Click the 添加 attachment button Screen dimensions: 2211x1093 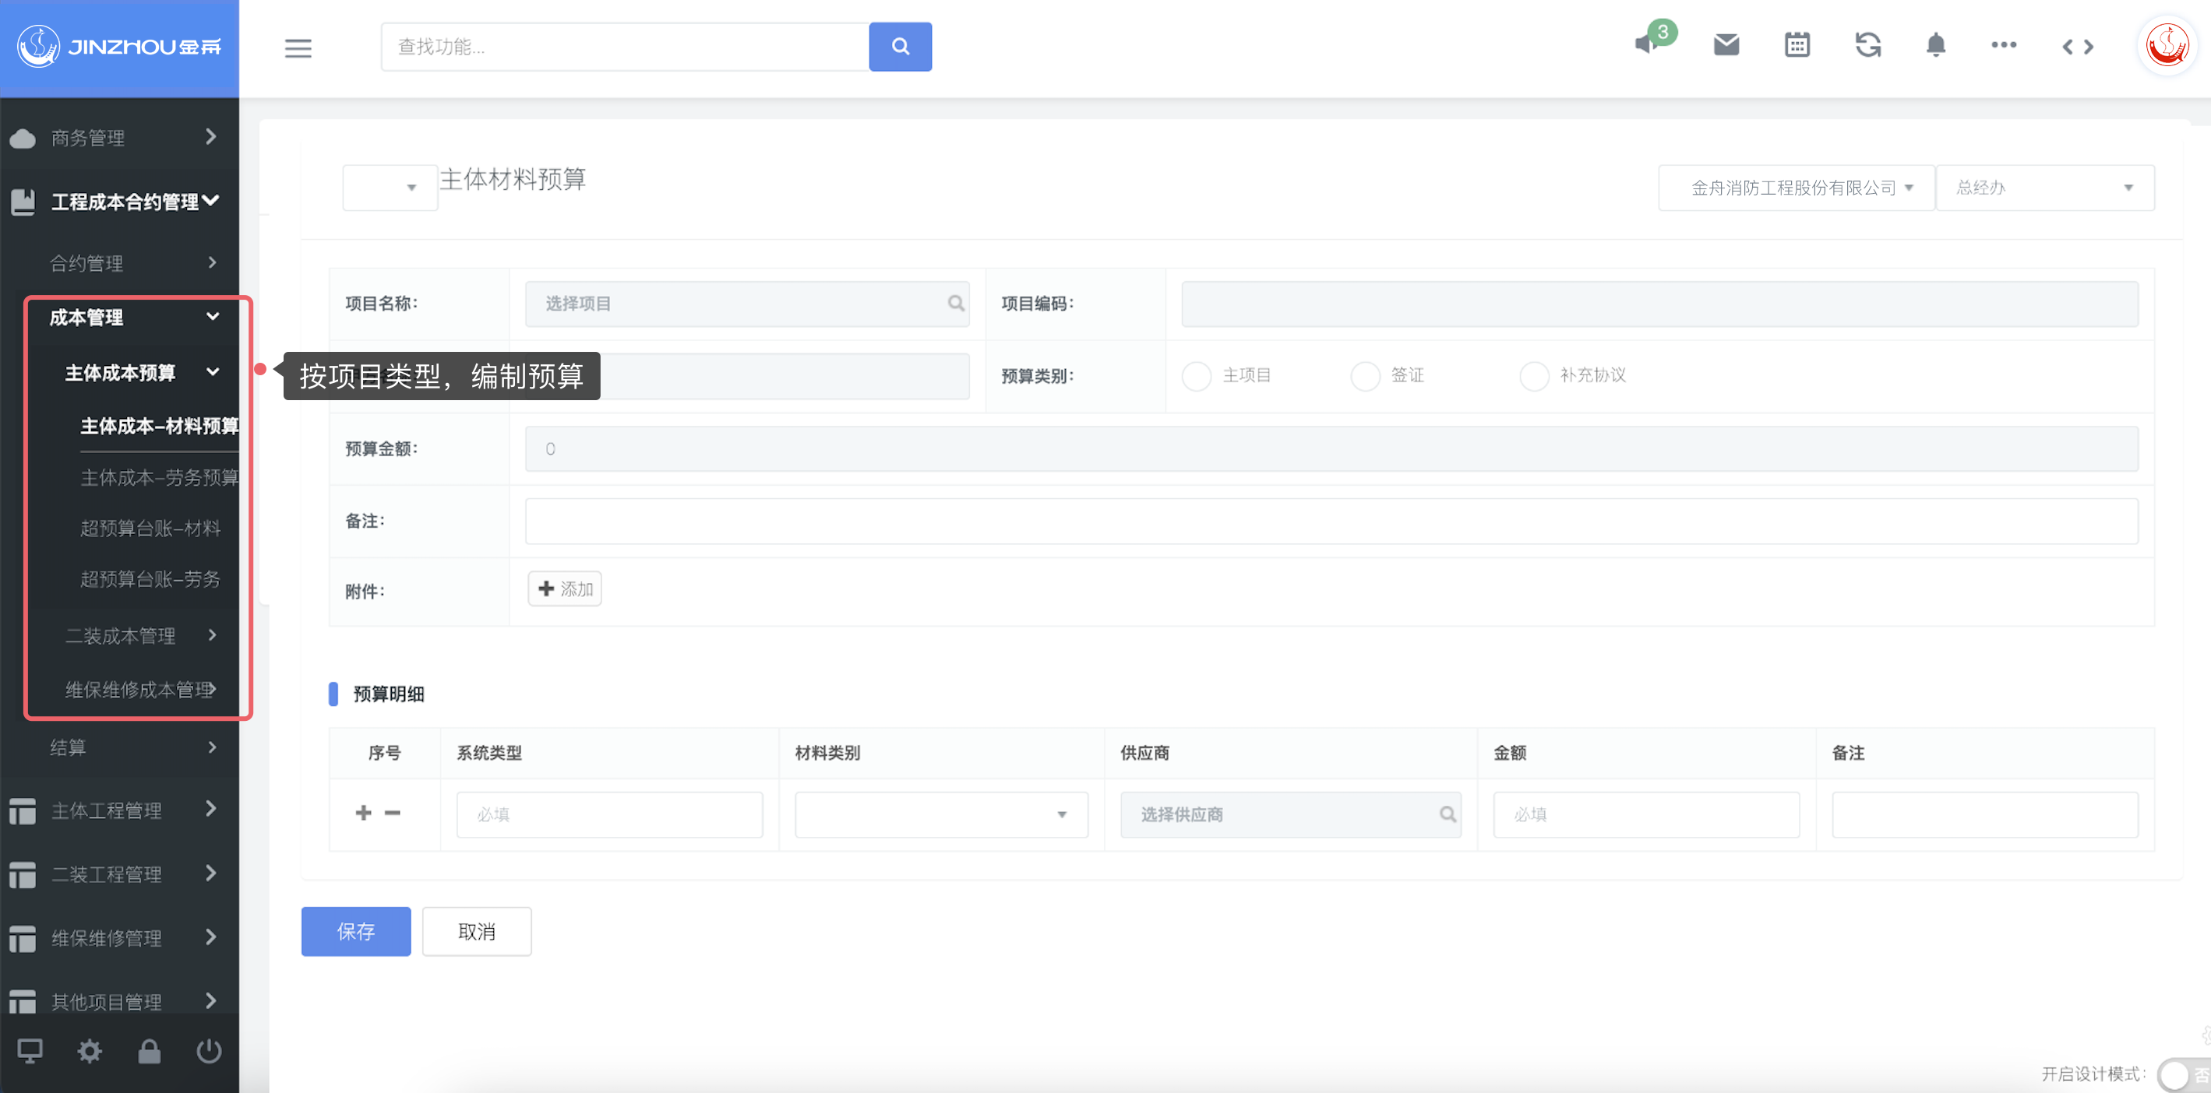tap(565, 589)
